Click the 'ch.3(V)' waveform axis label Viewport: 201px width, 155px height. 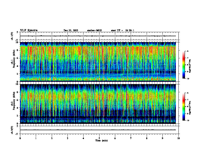click(x=12, y=130)
